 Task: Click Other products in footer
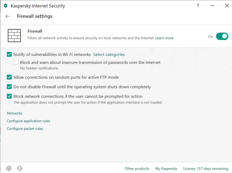[137, 168]
